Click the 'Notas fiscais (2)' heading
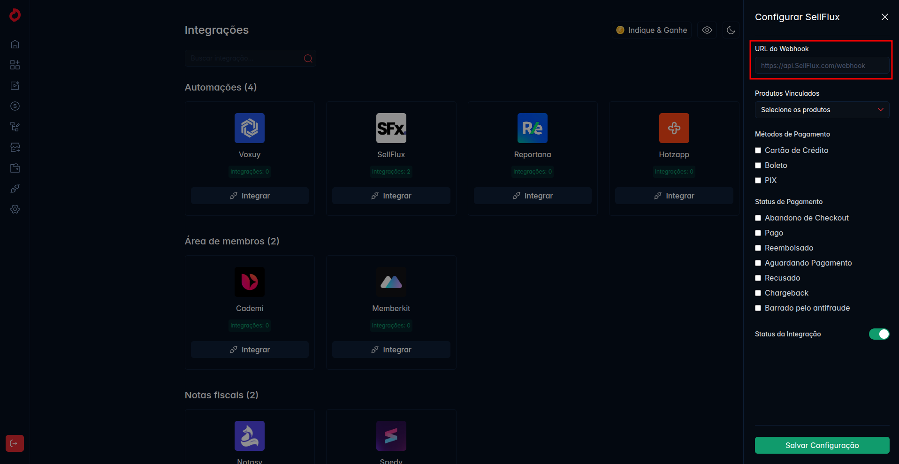The height and width of the screenshot is (464, 899). [221, 395]
